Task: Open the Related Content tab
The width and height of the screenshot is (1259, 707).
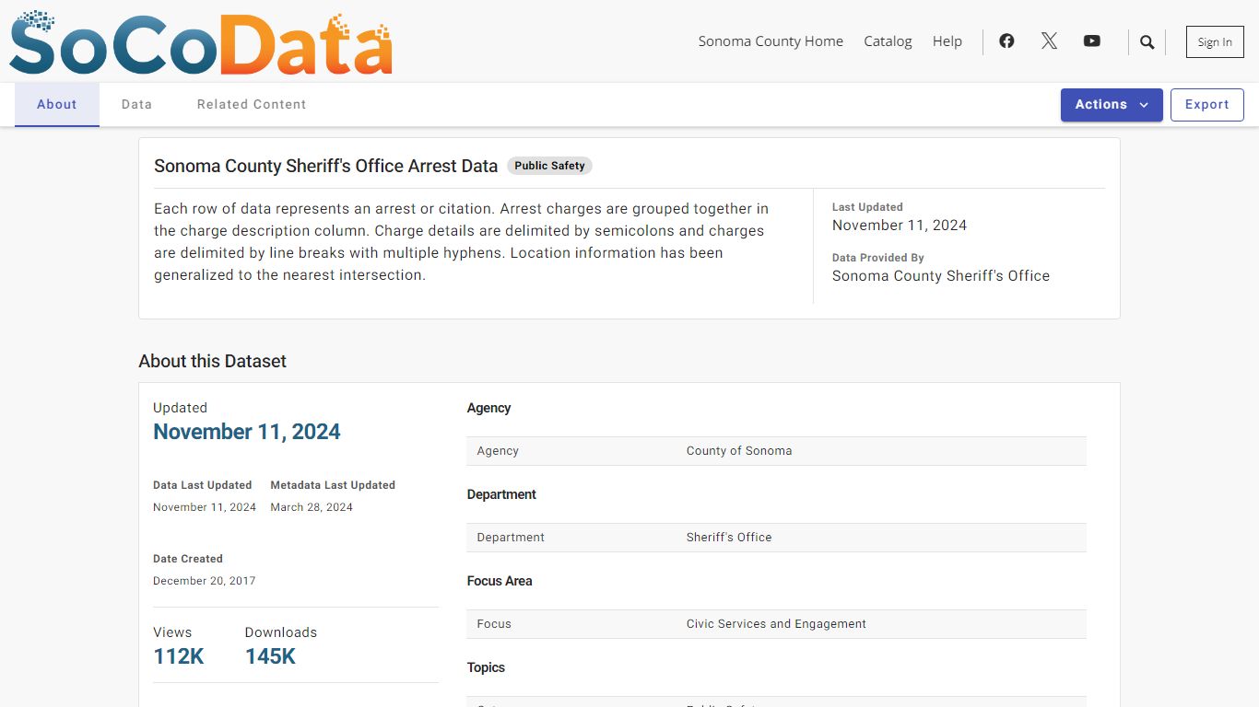Action: (252, 105)
